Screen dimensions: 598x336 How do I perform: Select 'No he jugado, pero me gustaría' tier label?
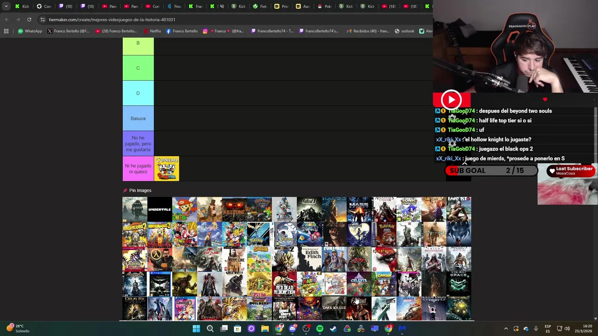coord(138,144)
